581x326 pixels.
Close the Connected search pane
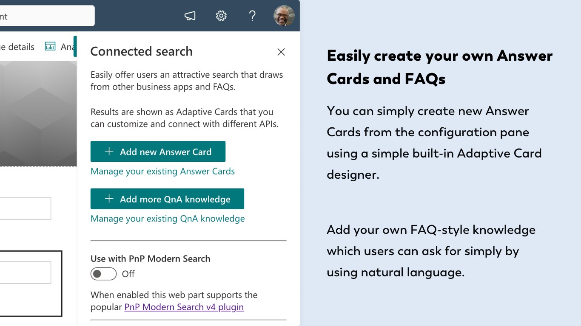(281, 52)
